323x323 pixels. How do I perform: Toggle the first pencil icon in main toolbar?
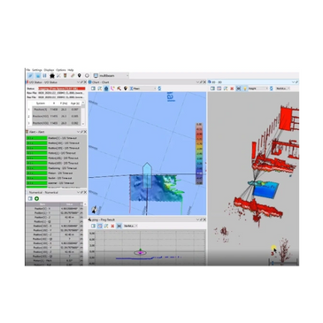[x=30, y=76]
